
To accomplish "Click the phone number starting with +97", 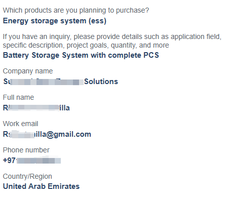I will tap(32, 161).
